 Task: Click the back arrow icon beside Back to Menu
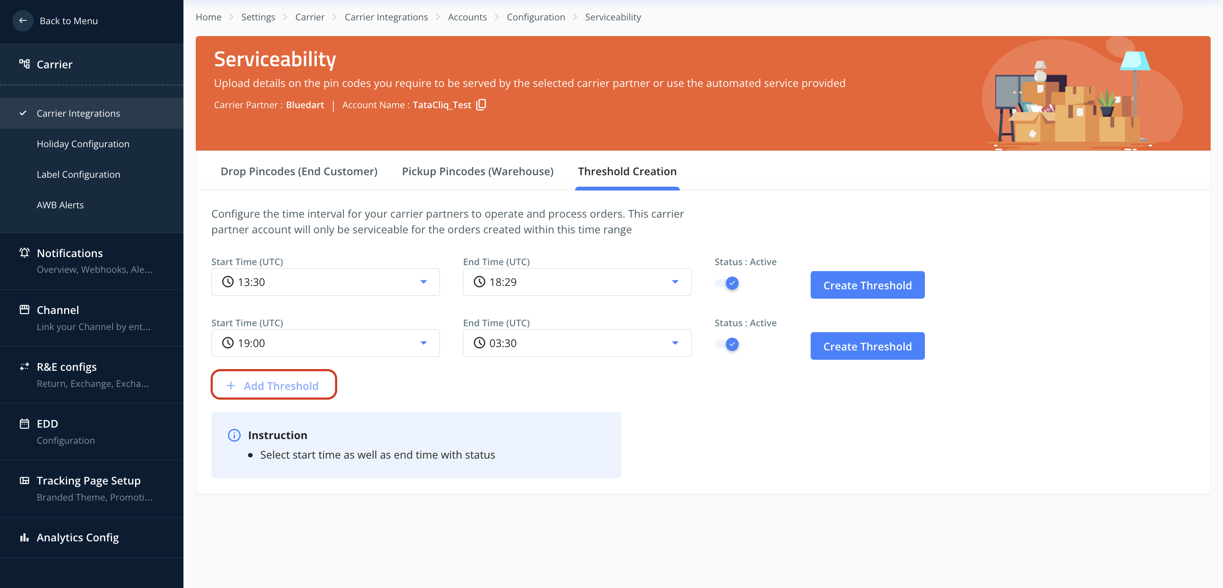click(x=23, y=21)
